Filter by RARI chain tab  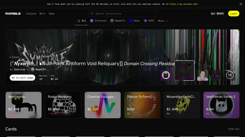pos(149,21)
